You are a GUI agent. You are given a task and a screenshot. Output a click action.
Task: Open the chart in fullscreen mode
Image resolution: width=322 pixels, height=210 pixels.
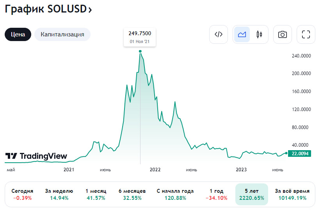(306, 34)
